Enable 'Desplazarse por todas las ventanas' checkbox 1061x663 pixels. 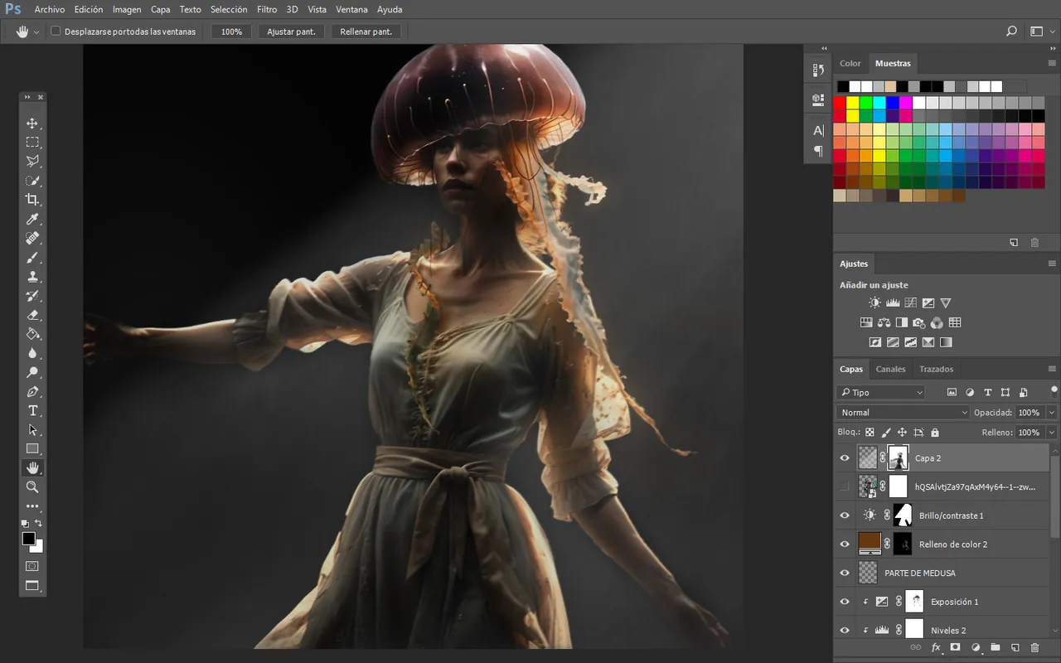tap(56, 31)
